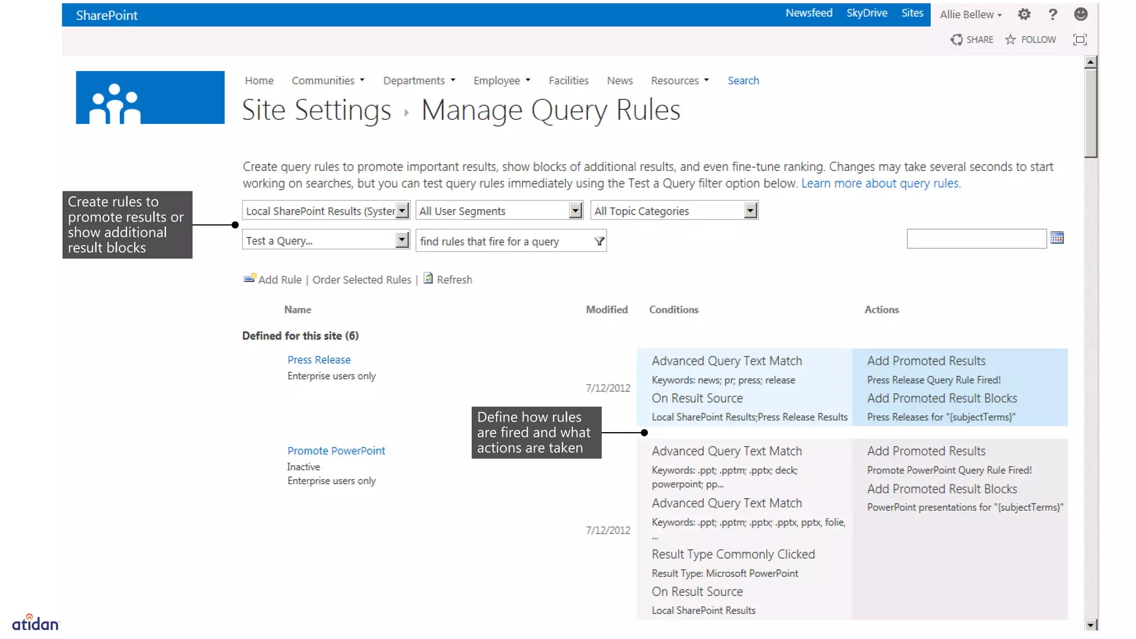Open the Promote PowerPoint query rule
The height and width of the screenshot is (639, 1136).
pos(336,450)
